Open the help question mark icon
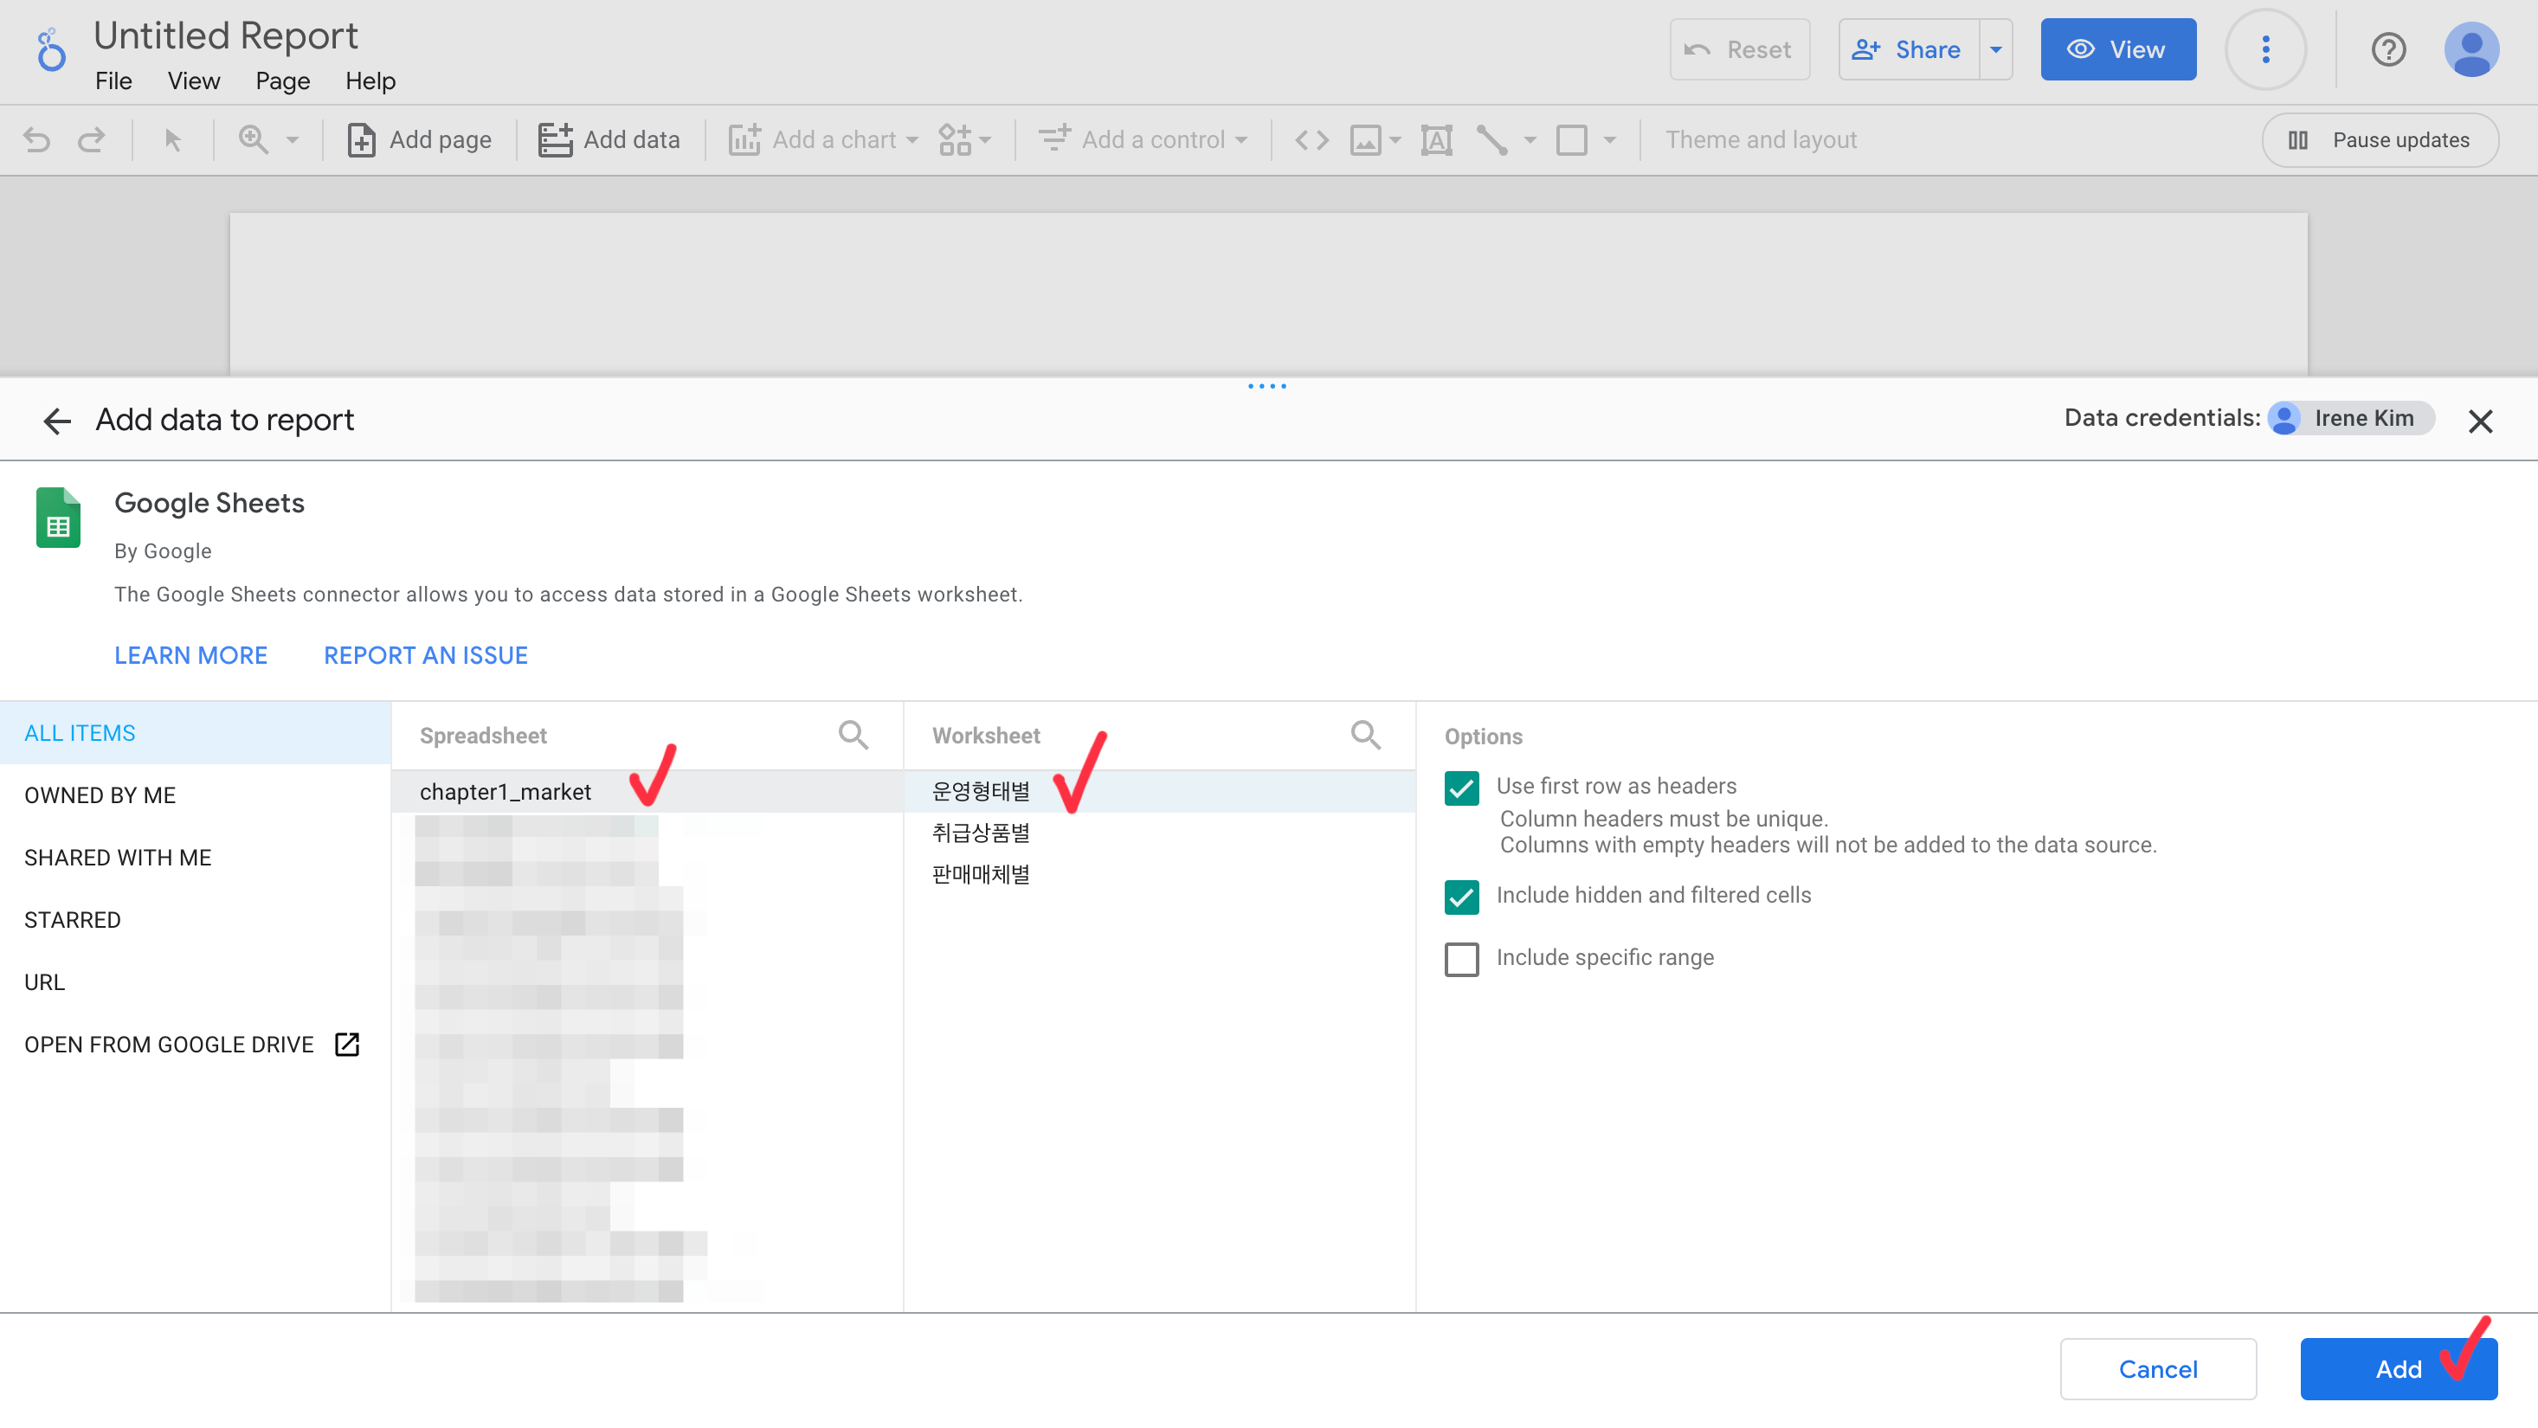The image size is (2538, 1428). click(2388, 49)
